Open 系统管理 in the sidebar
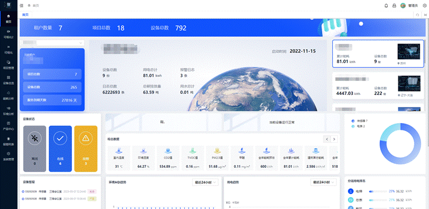Viewport: 429px width, 209px height. click(x=9, y=156)
